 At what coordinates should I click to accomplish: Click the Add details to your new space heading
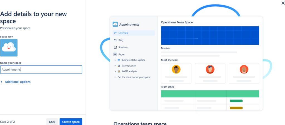point(33,18)
